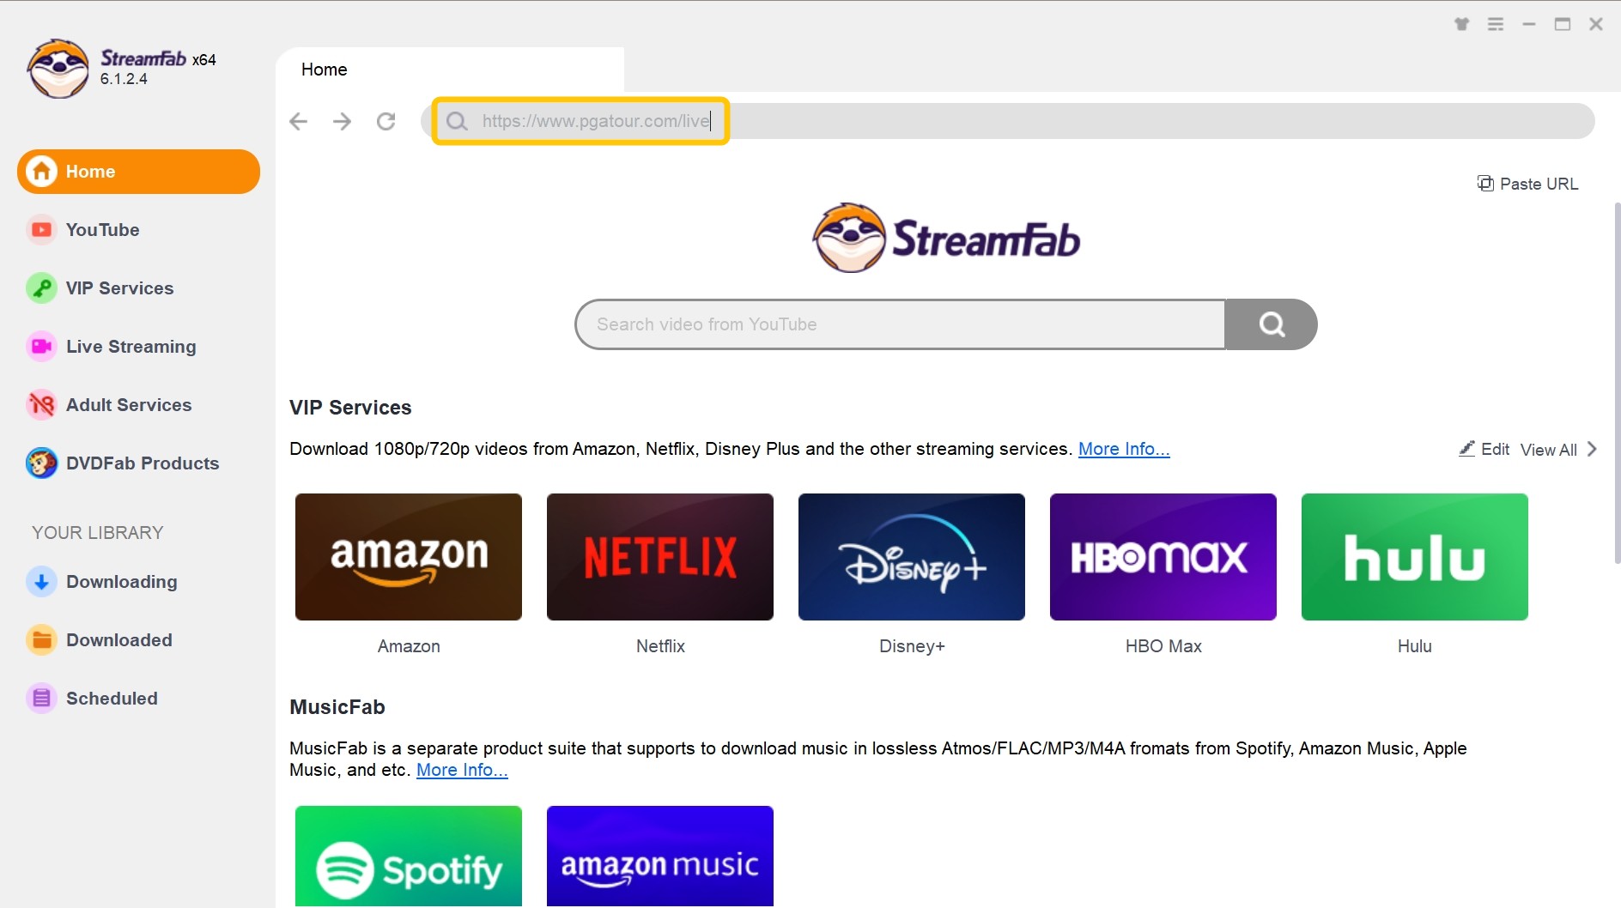Image resolution: width=1621 pixels, height=908 pixels.
Task: Click Paste URL button
Action: [1527, 184]
